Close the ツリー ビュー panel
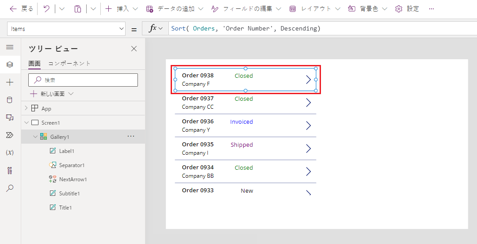Image resolution: width=477 pixels, height=244 pixels. [134, 49]
